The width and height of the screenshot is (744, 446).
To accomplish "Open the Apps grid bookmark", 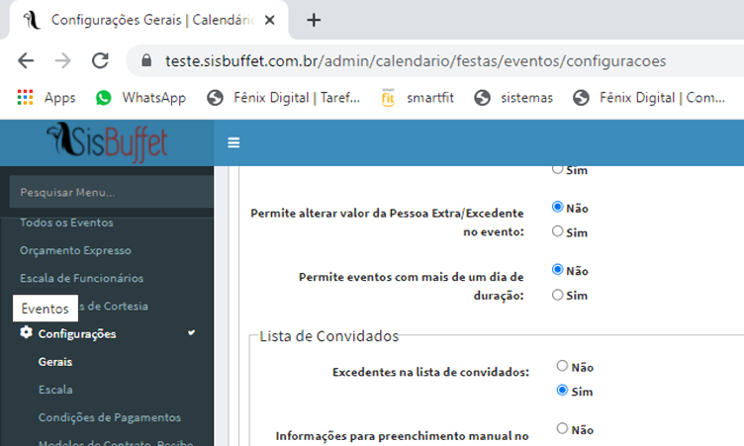I will (46, 98).
